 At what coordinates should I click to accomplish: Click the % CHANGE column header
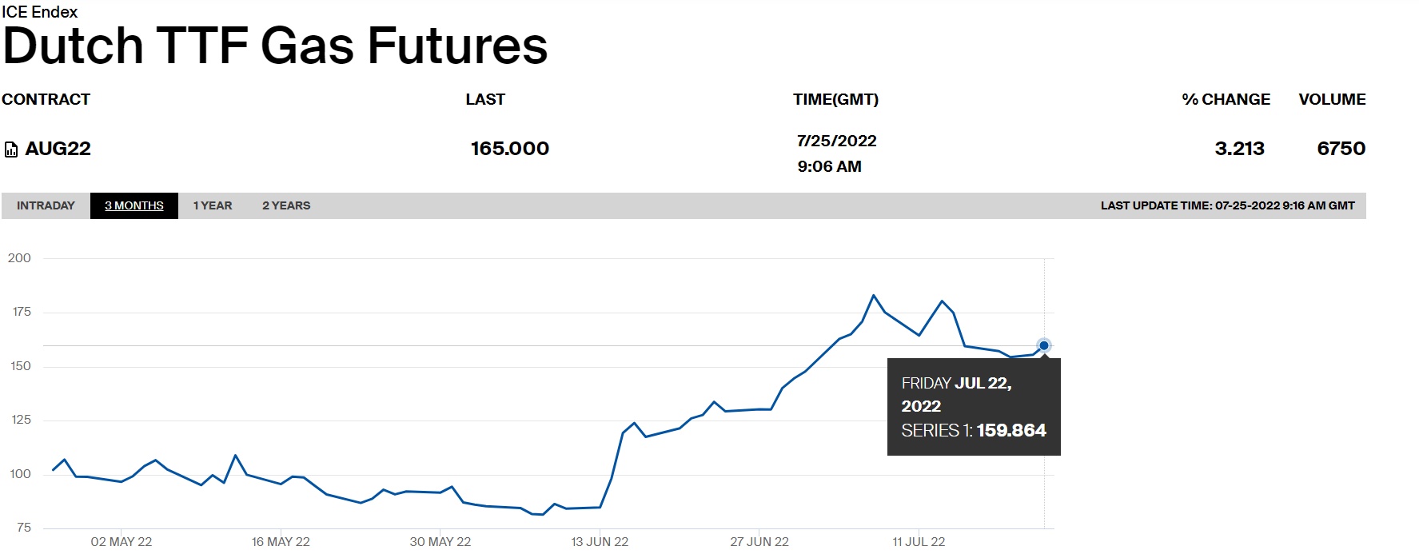pos(1226,99)
